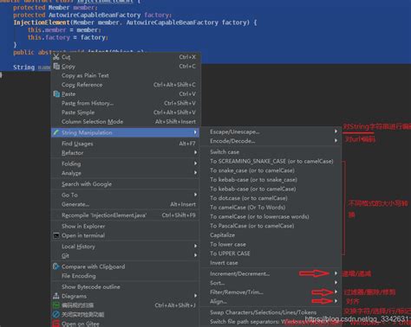
Task: Click the Open in terminal icon
Action: coord(56,235)
